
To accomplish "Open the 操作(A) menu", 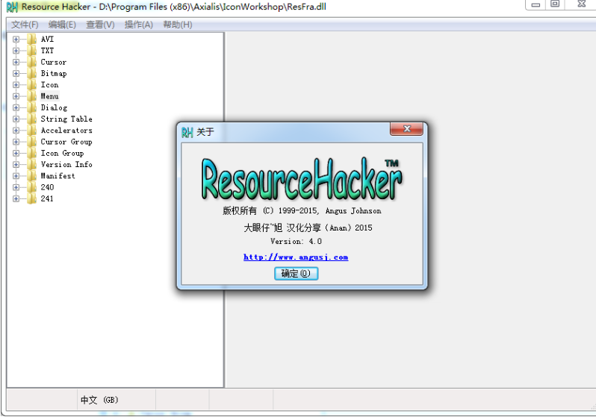I will [x=138, y=25].
